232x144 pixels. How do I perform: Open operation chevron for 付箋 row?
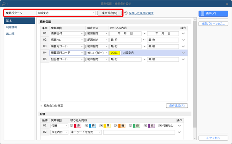tap(179, 126)
